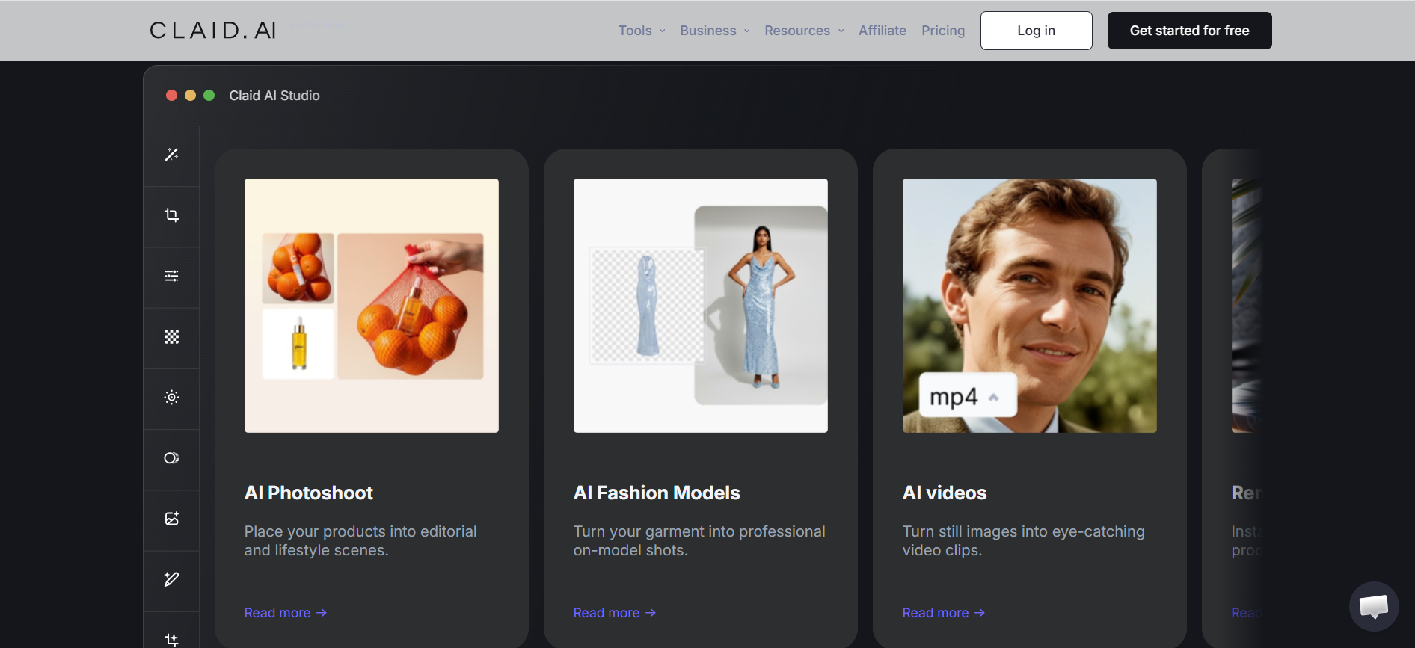Open the Affiliate page

click(882, 31)
